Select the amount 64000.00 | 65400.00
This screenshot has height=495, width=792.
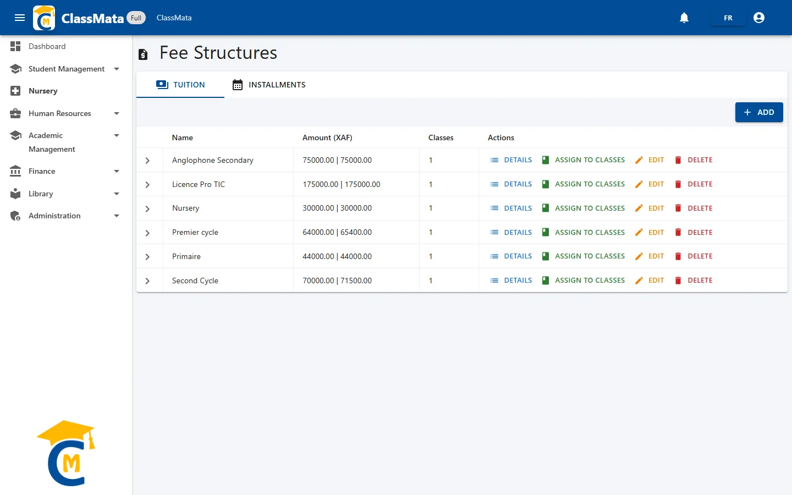337,233
